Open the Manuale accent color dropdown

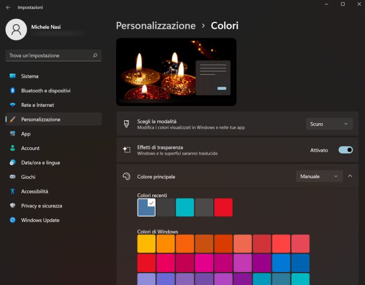click(x=319, y=177)
